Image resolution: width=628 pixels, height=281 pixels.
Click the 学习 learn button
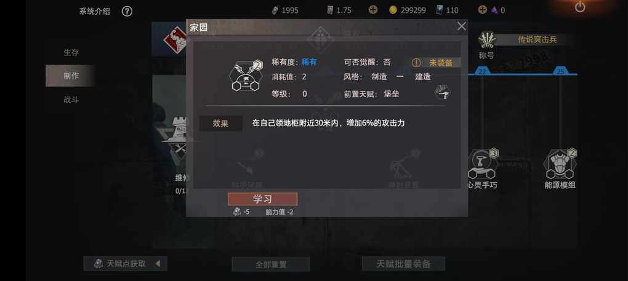263,199
